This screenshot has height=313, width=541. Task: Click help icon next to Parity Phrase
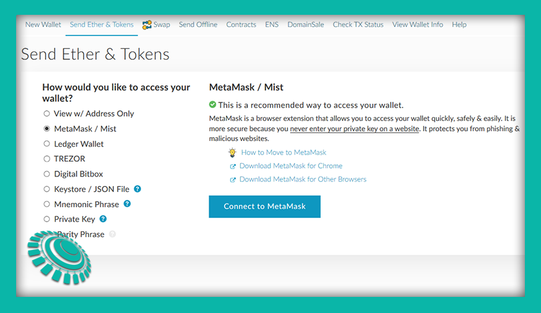(x=112, y=234)
